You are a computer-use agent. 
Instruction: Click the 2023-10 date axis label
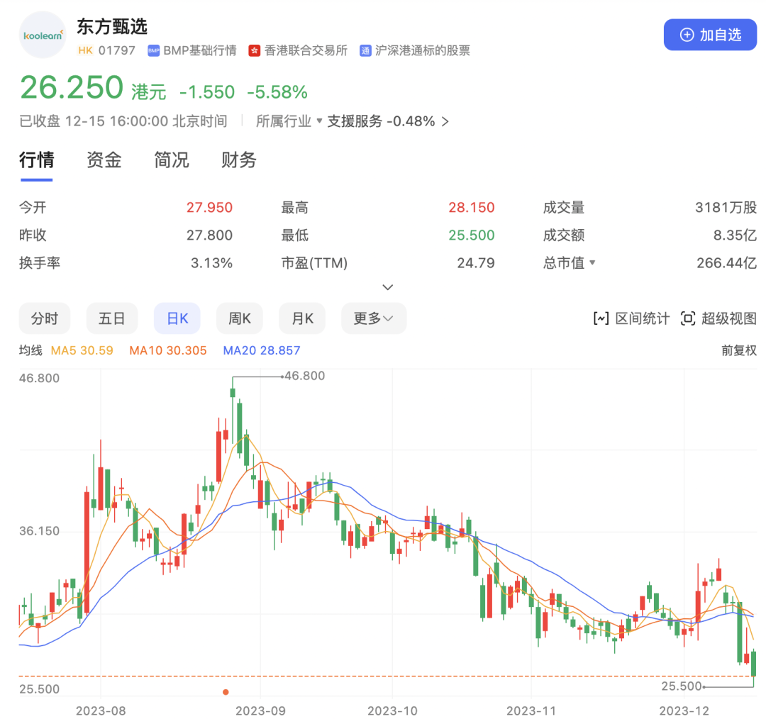click(x=392, y=710)
